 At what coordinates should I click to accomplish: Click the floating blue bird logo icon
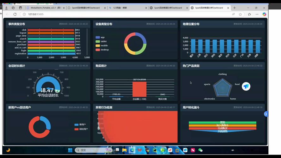246,87
